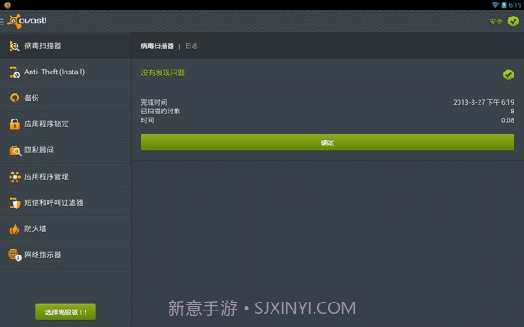The width and height of the screenshot is (524, 327).
Task: Click the orange Backup (备份) icon
Action: [x=14, y=98]
